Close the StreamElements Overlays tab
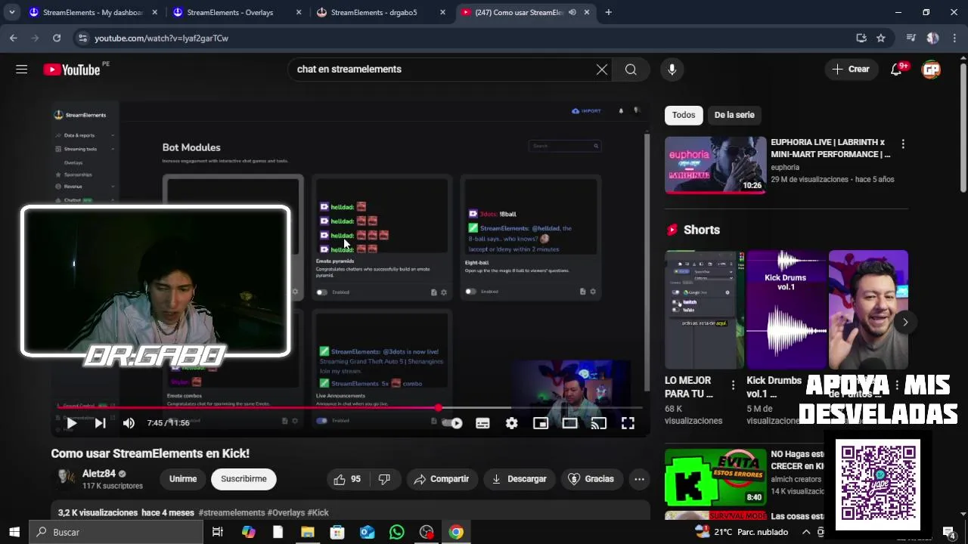Screen dimensions: 968x544 point(299,12)
